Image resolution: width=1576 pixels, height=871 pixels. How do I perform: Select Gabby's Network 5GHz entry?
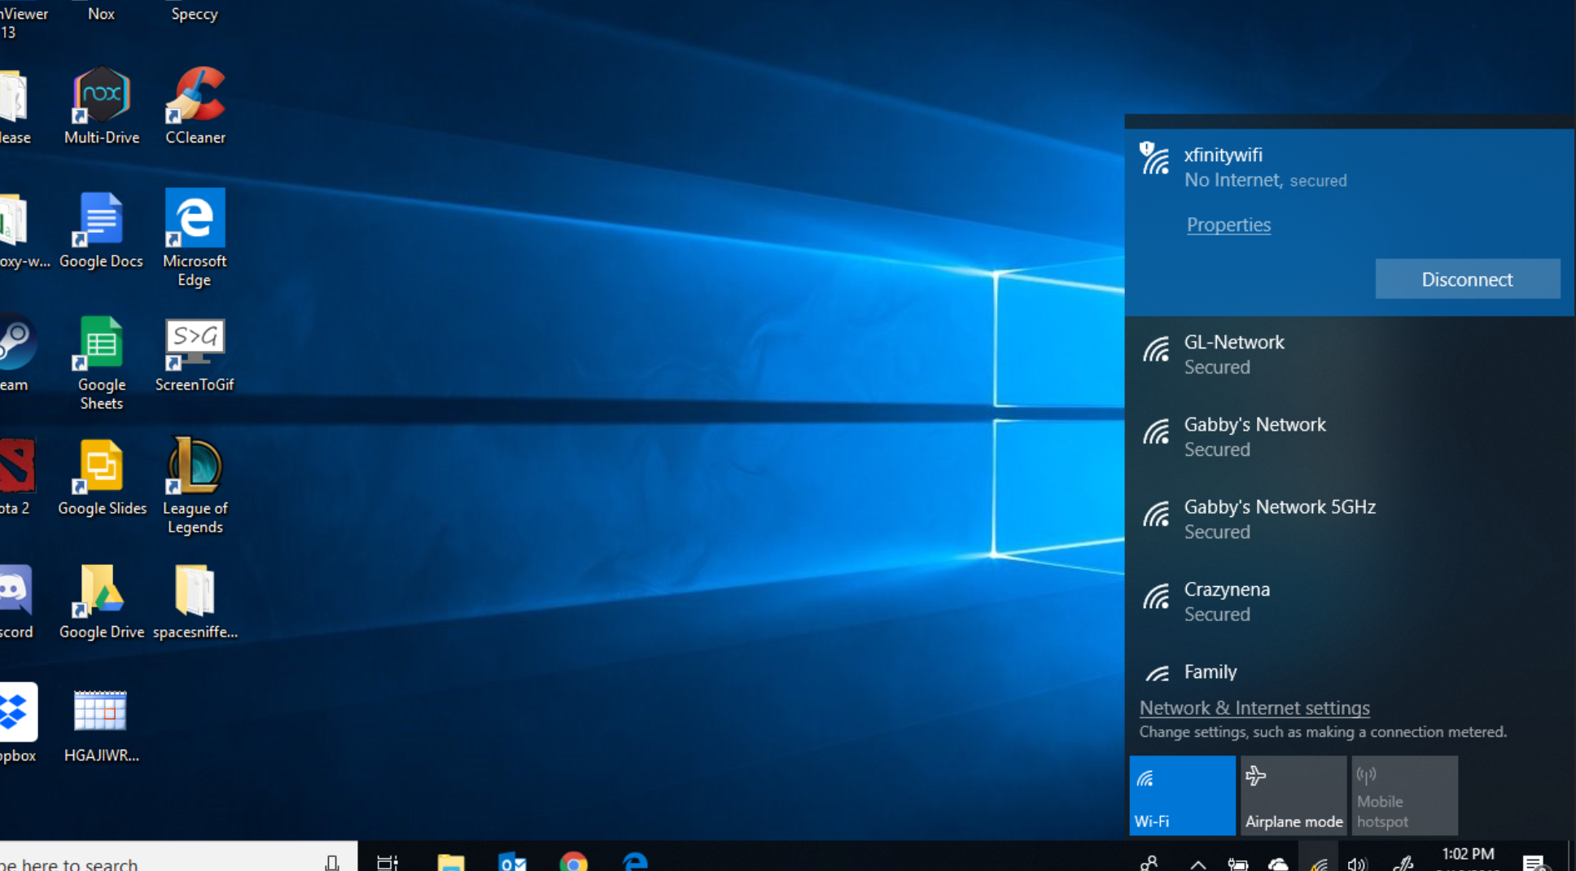click(x=1349, y=519)
